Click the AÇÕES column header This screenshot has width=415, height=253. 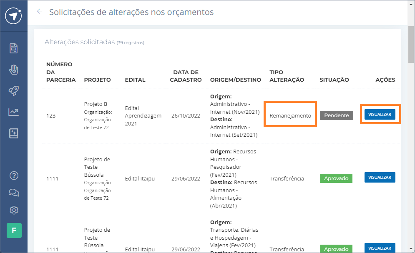[385, 80]
